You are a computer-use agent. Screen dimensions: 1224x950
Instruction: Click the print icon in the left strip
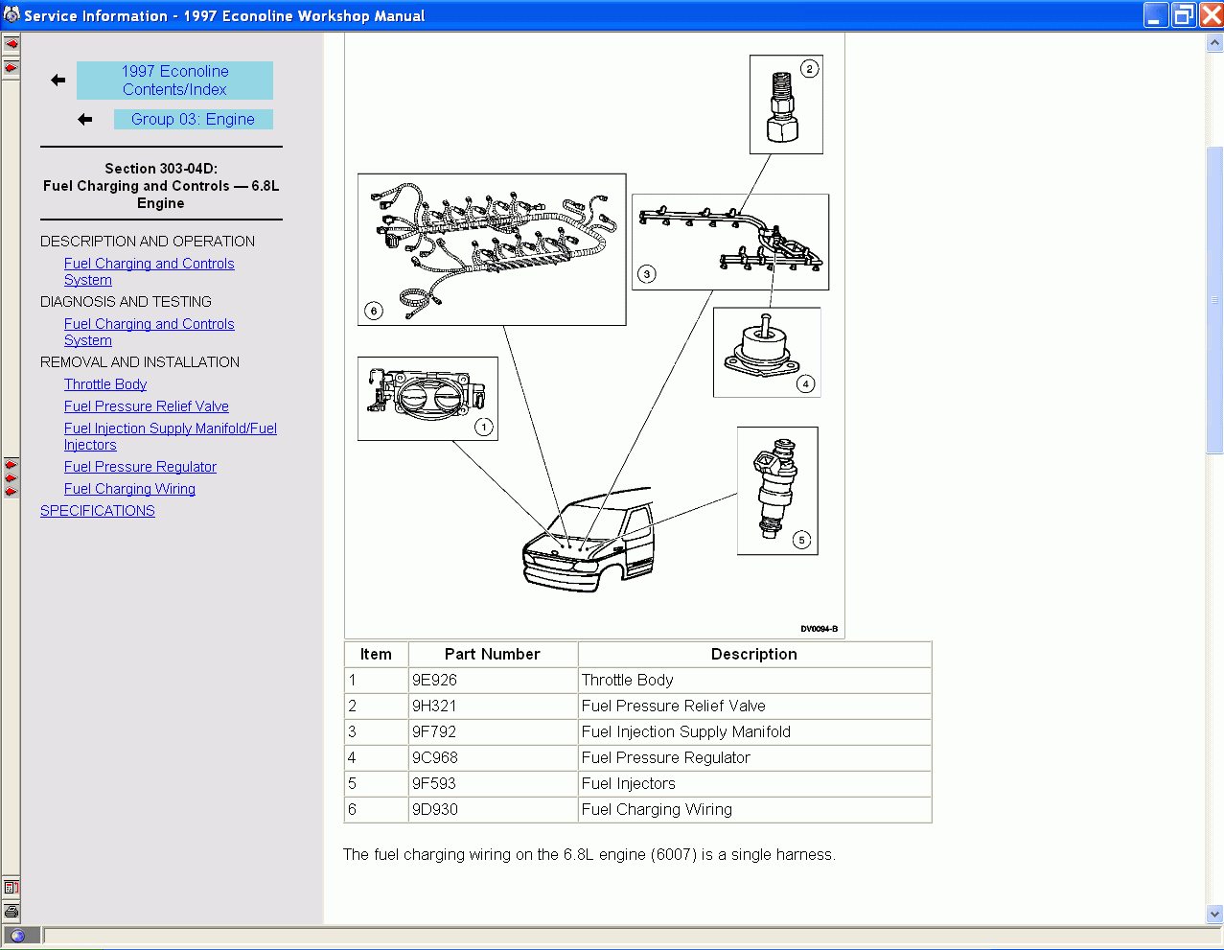point(11,912)
